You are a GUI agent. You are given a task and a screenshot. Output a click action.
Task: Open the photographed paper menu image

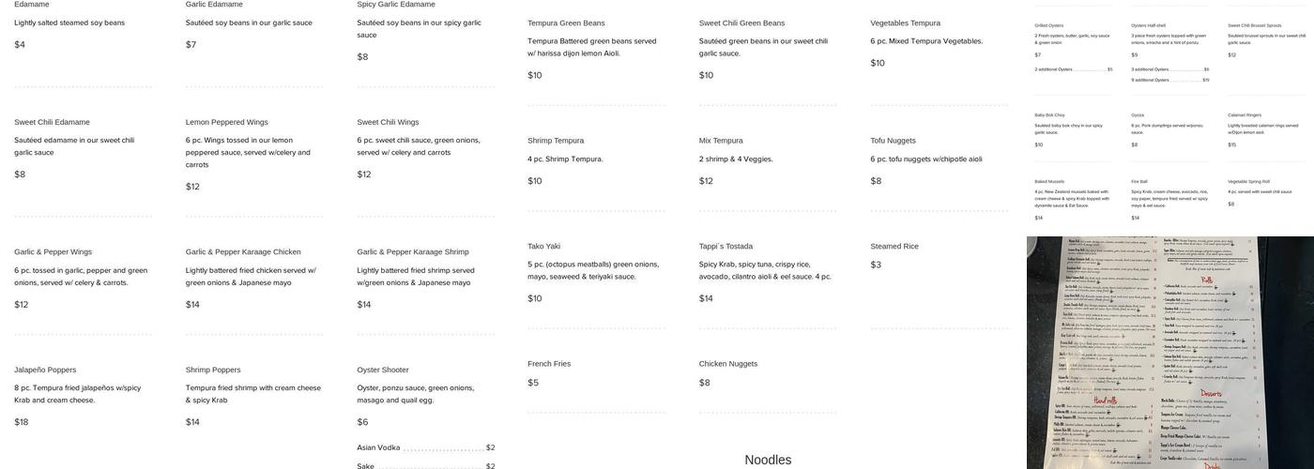point(1169,353)
